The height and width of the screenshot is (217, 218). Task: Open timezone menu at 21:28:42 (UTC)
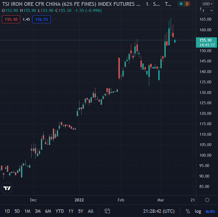159,211
